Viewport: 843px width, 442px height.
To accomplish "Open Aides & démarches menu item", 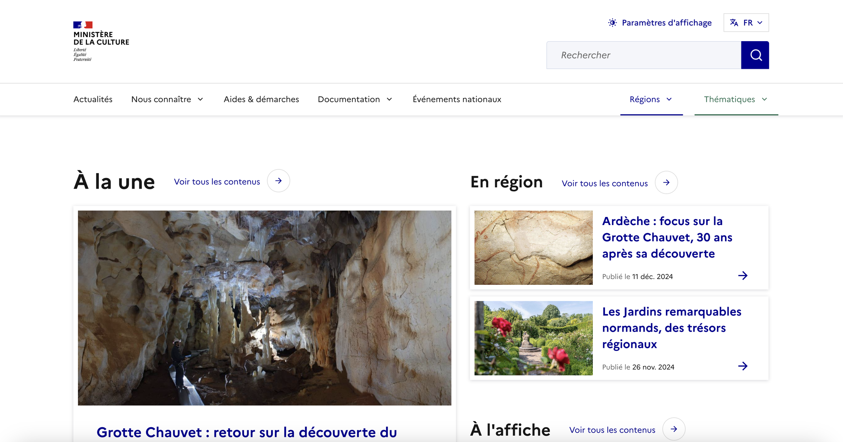I will [261, 99].
